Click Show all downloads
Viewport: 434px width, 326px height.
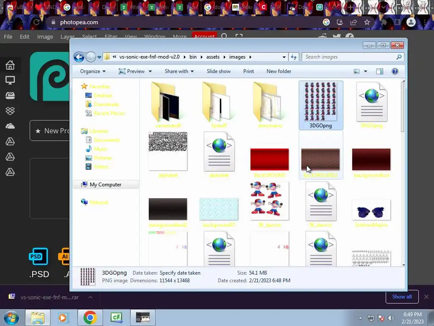402,297
